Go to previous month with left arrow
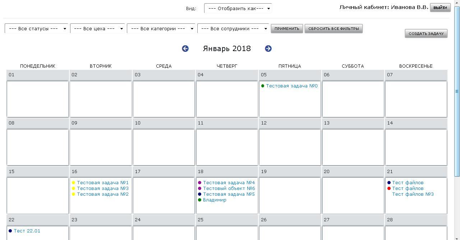The image size is (460, 240). coord(185,49)
